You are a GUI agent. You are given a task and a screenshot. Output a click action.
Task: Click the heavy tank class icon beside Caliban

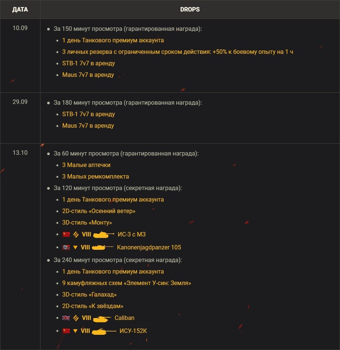(75, 318)
